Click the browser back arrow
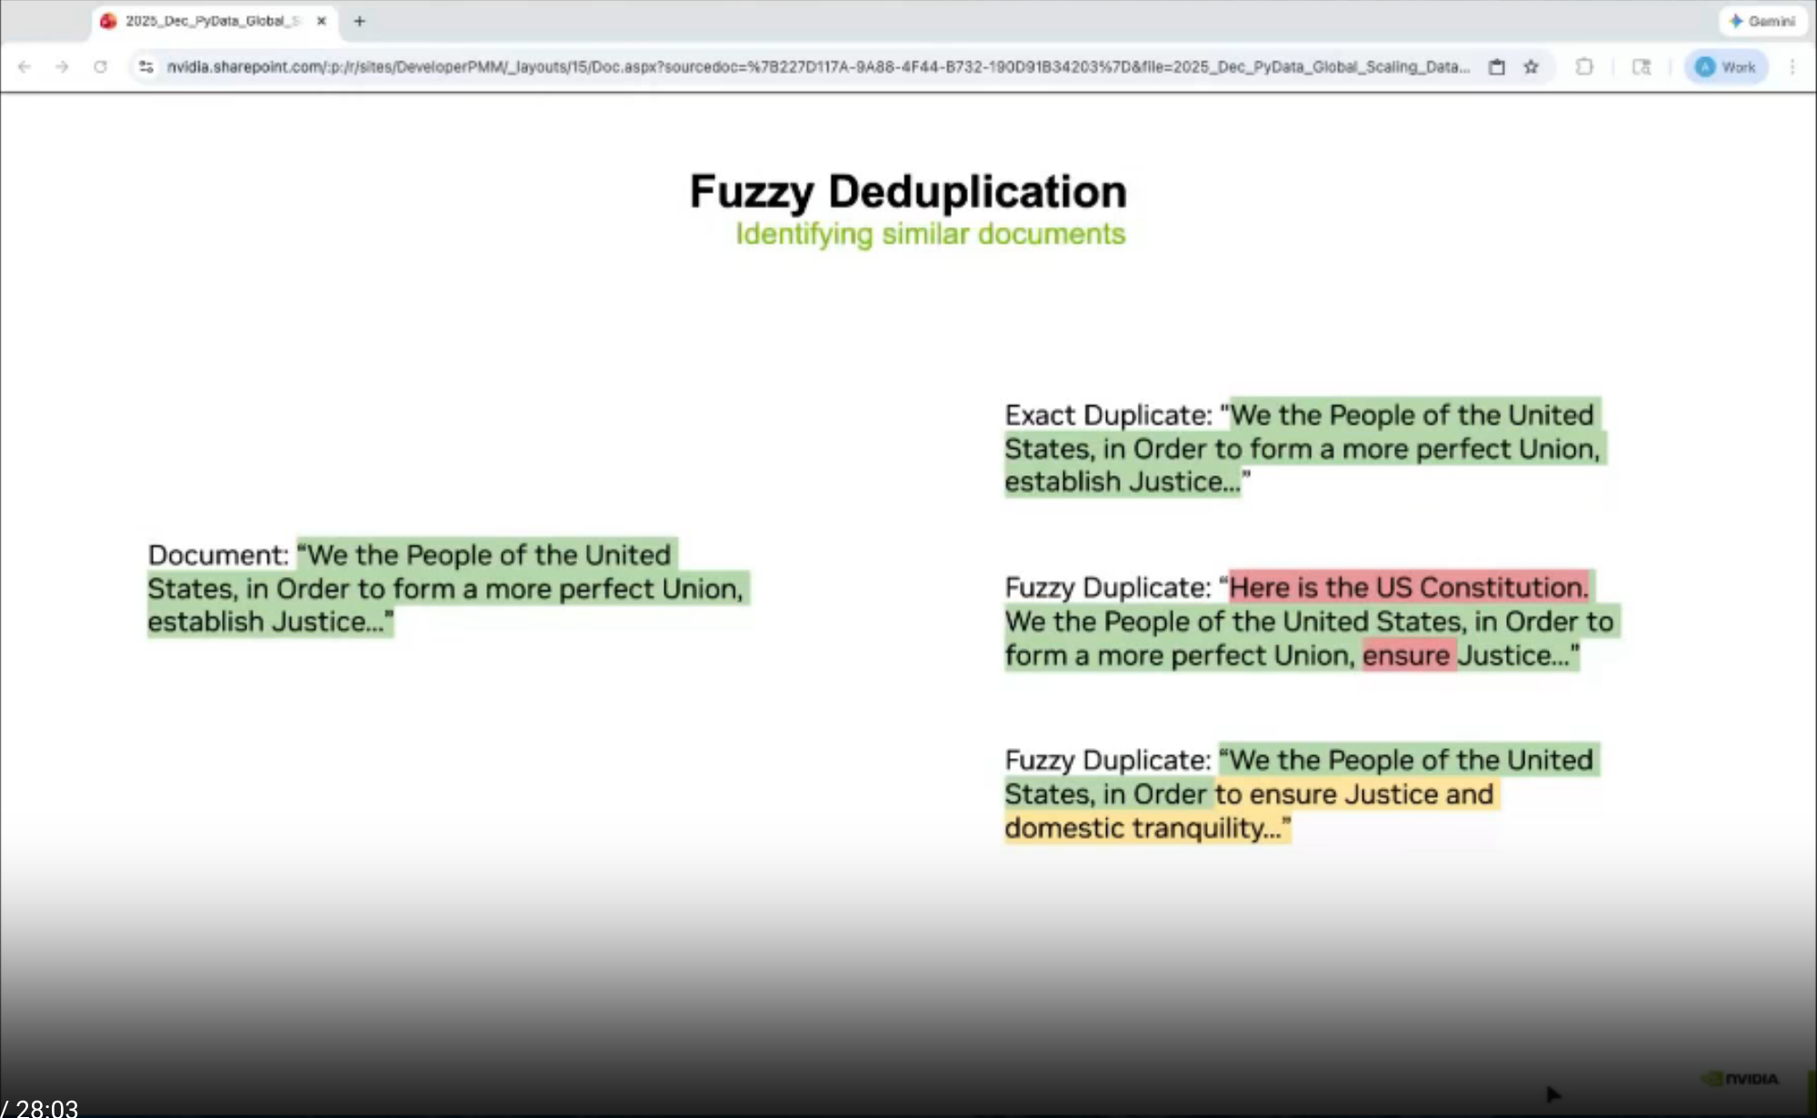This screenshot has width=1817, height=1118. point(25,67)
